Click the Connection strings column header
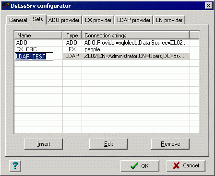The height and width of the screenshot is (176, 215). click(135, 35)
